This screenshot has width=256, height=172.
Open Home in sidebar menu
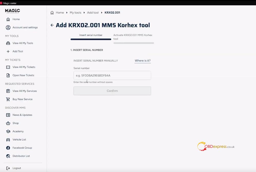[16, 19]
